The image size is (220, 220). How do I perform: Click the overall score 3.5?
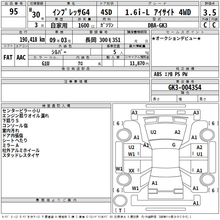[209, 12]
